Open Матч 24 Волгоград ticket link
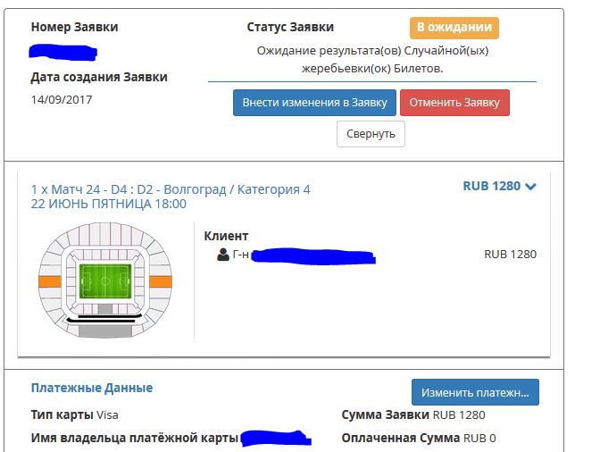 point(171,189)
